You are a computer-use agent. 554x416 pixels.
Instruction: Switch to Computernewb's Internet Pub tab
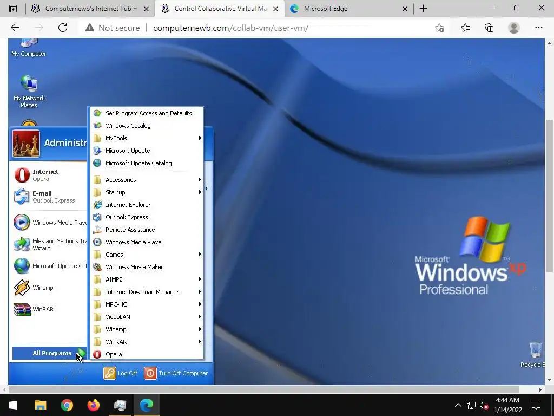coord(90,9)
